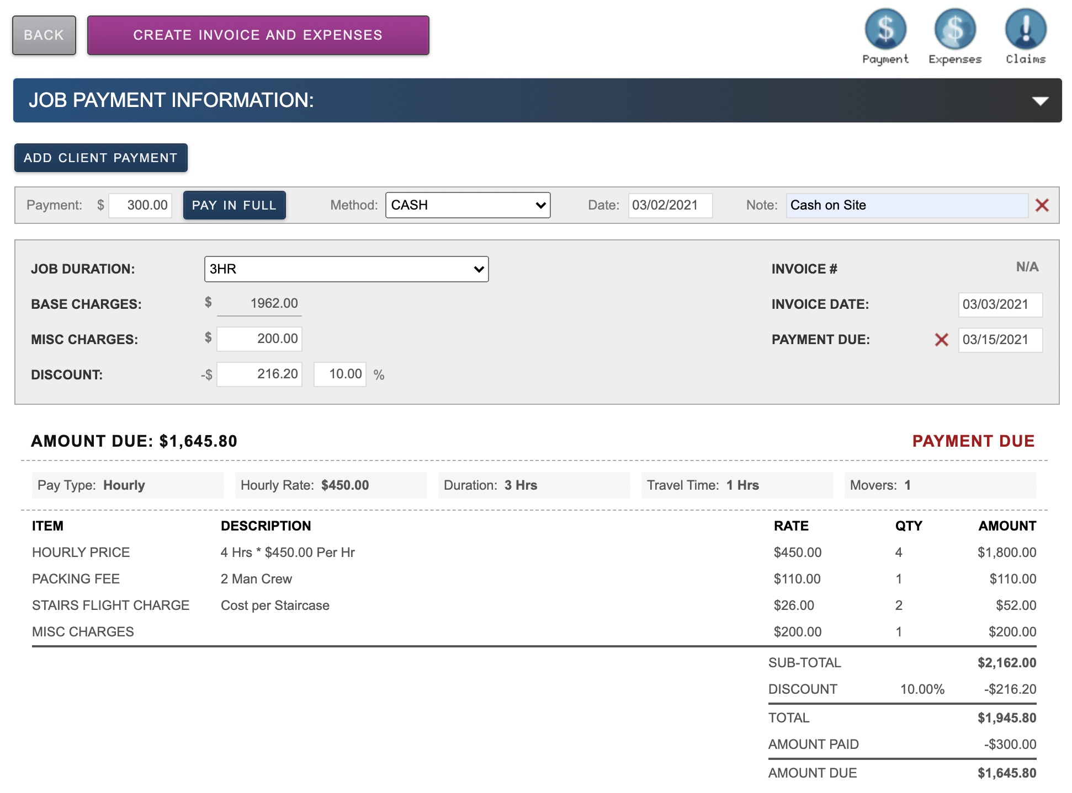Open the Expenses icon
This screenshot has width=1072, height=793.
(x=954, y=30)
